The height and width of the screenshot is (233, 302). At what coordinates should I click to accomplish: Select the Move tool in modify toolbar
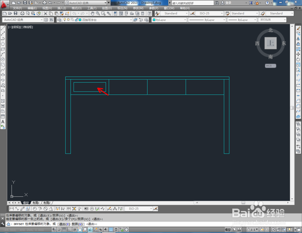[298, 54]
